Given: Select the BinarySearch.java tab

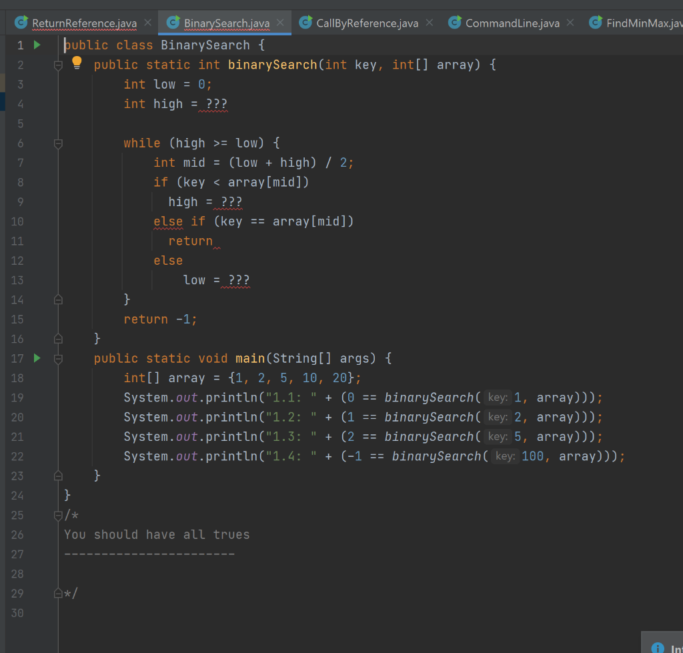Looking at the screenshot, I should point(227,23).
